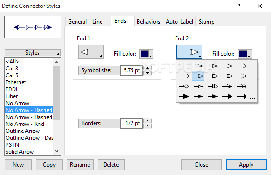The height and width of the screenshot is (175, 271).
Task: Switch to the General tab
Action: click(77, 22)
